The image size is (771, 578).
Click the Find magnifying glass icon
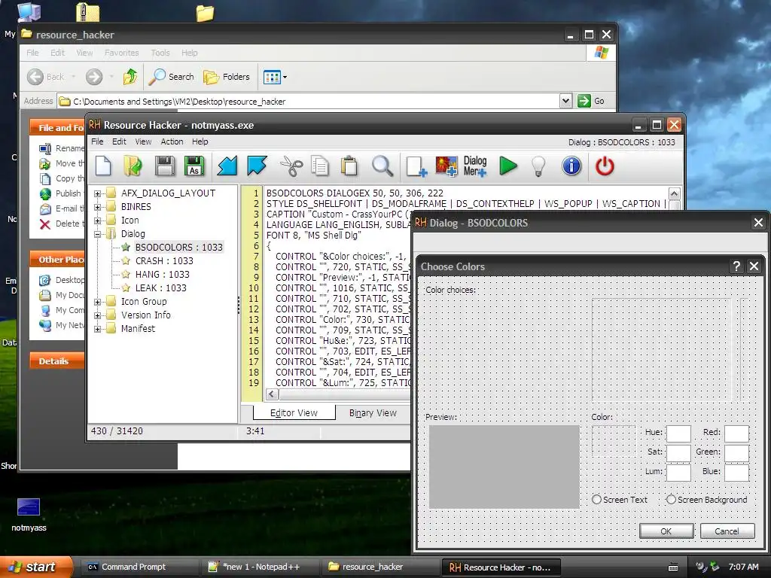pos(382,166)
